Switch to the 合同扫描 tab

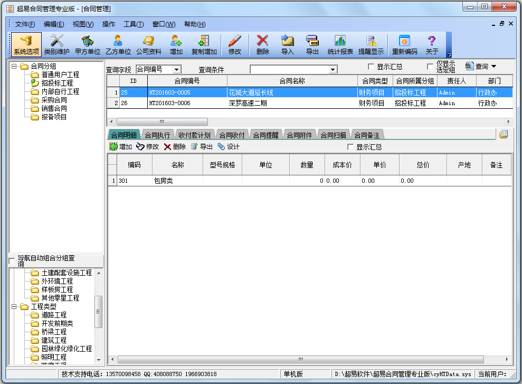tap(333, 135)
